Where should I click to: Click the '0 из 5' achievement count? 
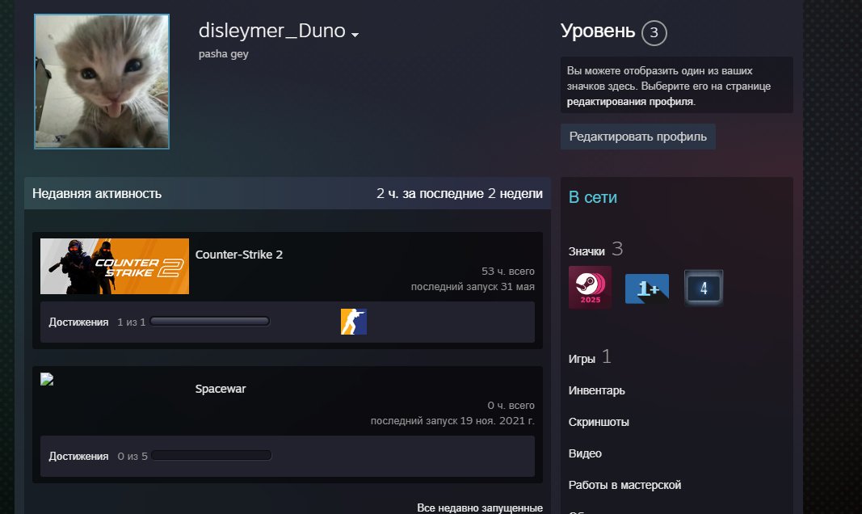tap(132, 457)
